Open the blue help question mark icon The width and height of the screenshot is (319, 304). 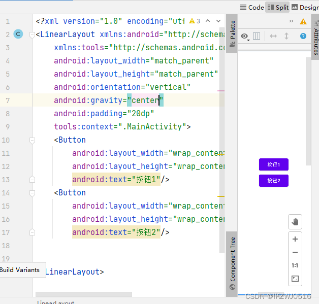(303, 36)
